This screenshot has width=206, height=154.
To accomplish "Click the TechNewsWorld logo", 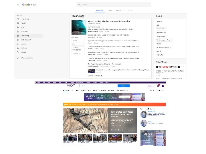I will point(168,67).
